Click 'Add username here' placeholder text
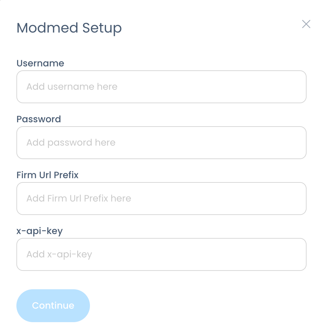This screenshot has height=332, width=321. click(x=72, y=86)
